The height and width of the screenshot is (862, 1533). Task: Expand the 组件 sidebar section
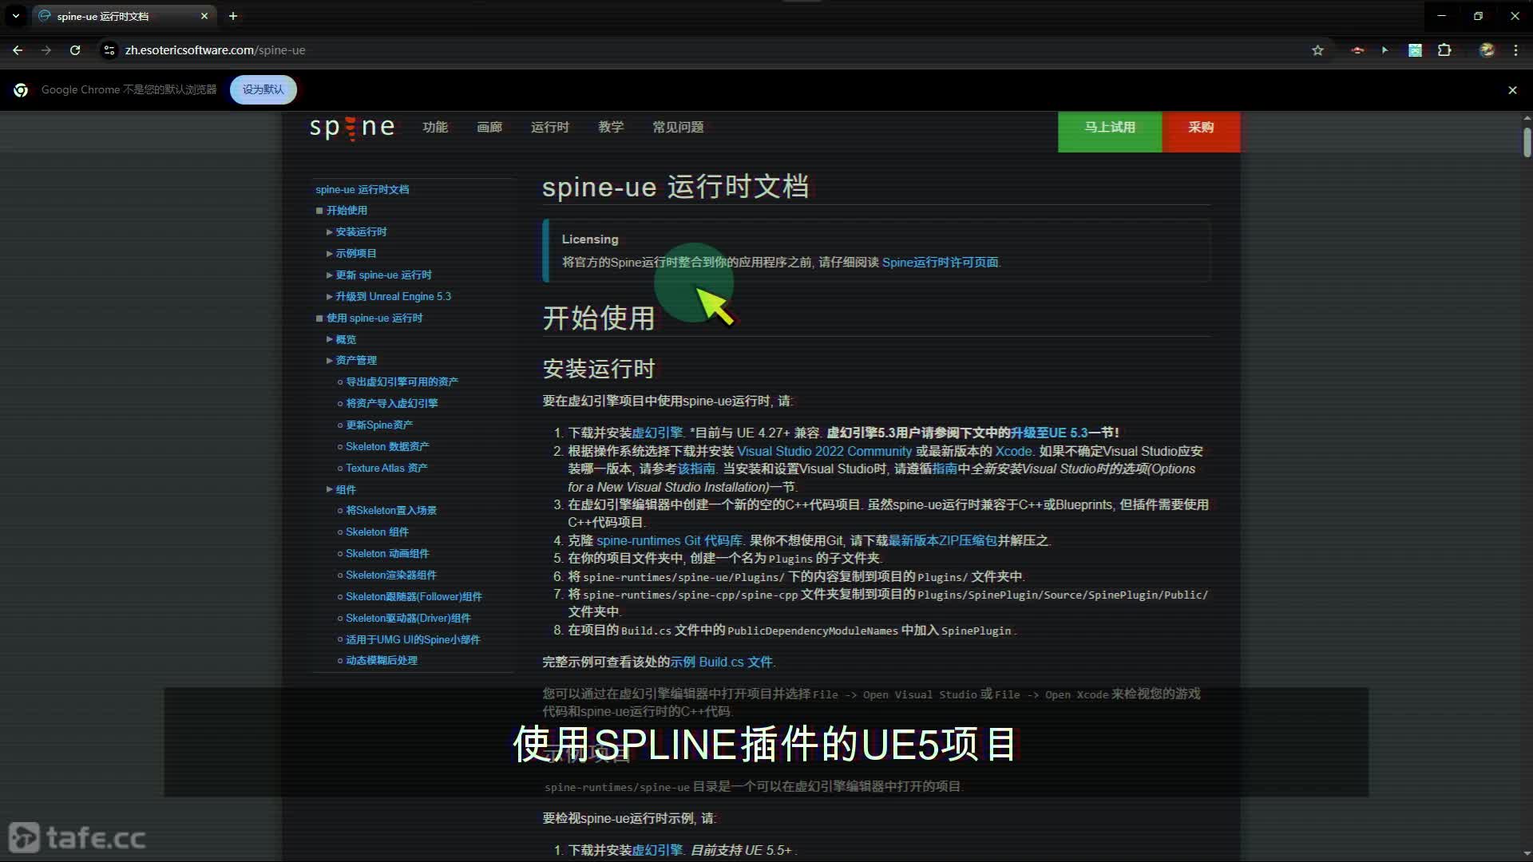coord(345,489)
